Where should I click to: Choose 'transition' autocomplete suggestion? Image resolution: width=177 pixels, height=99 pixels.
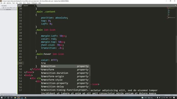click(65, 66)
